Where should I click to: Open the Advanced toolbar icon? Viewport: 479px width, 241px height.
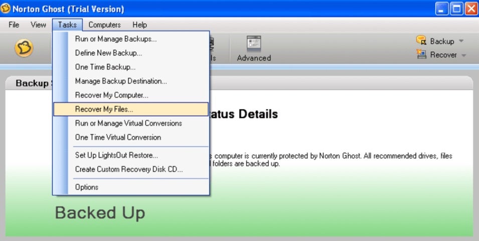coord(254,44)
